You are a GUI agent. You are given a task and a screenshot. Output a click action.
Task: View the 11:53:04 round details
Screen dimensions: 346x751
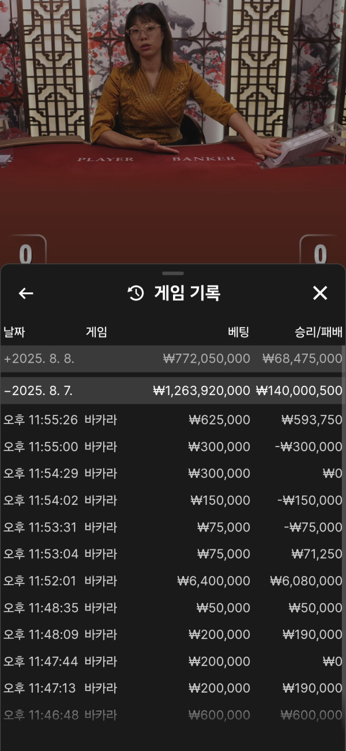pyautogui.click(x=173, y=554)
